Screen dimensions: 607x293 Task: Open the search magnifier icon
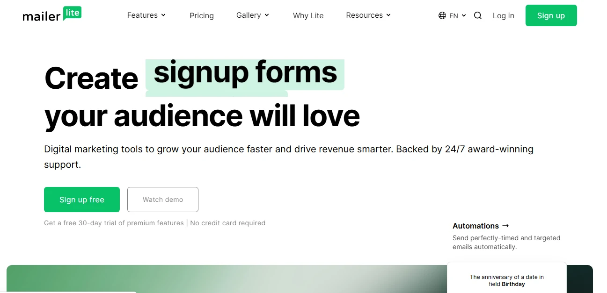(478, 15)
